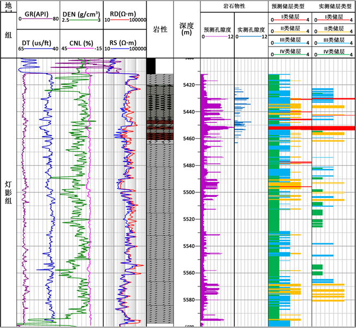Select the RS (Ω·m) curve header
The width and height of the screenshot is (356, 328).
coord(125,42)
